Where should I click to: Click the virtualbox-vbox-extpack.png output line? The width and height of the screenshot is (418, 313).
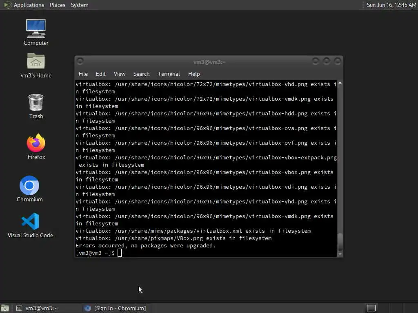coord(206,161)
